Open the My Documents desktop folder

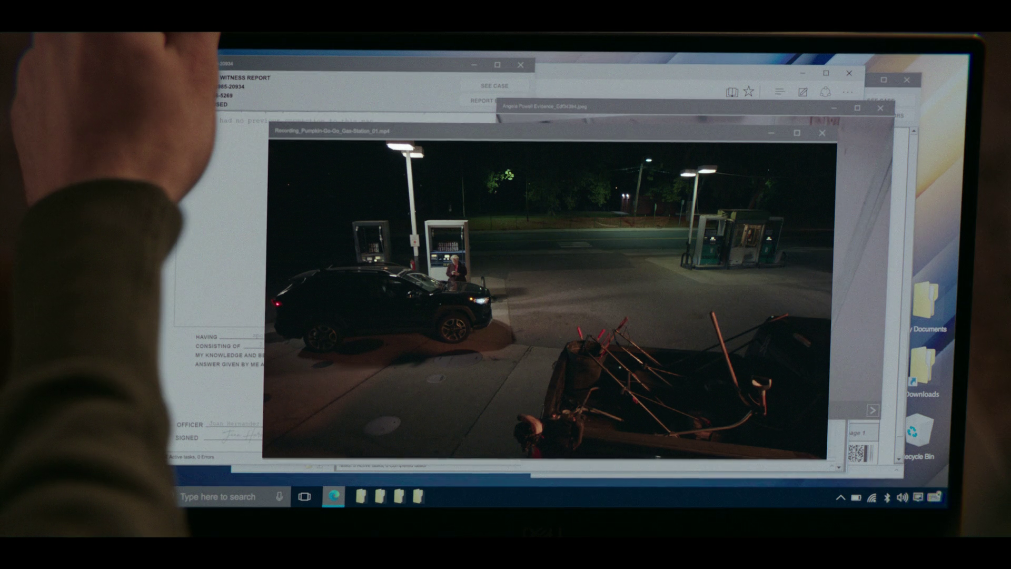928,307
